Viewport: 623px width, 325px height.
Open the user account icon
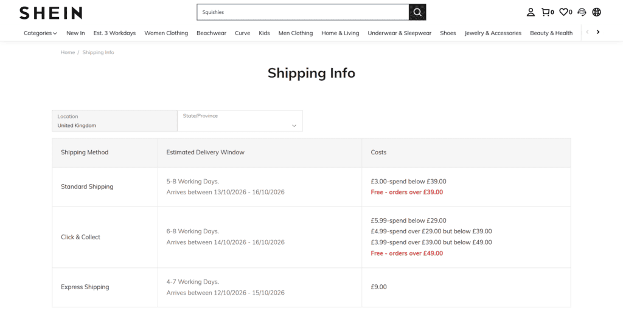coord(531,12)
